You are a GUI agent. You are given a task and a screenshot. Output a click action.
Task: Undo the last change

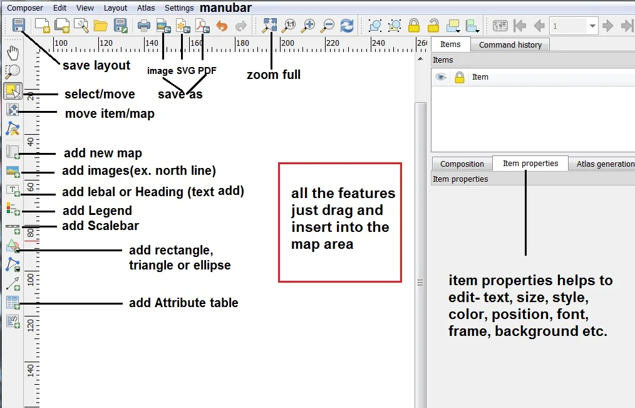(222, 26)
